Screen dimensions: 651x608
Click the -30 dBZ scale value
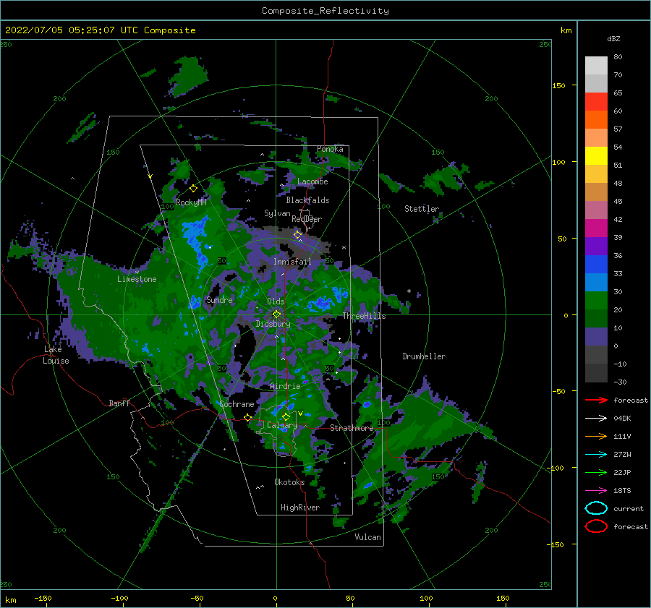click(620, 382)
